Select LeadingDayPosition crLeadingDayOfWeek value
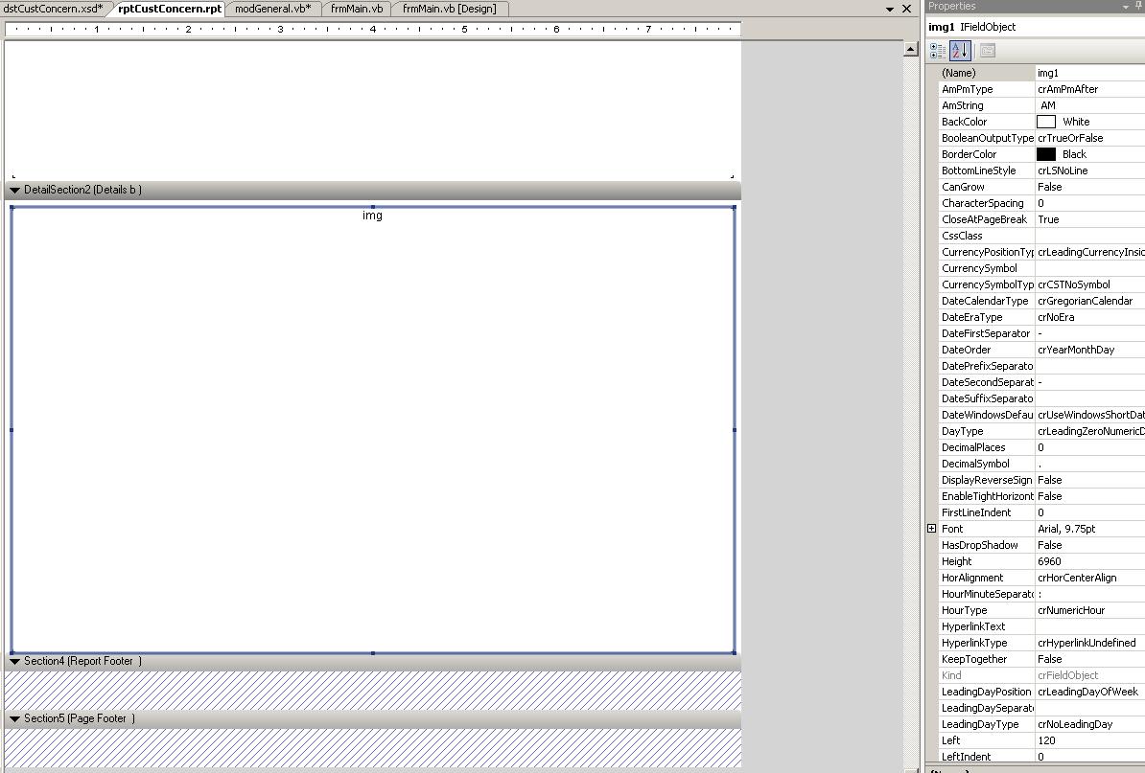This screenshot has width=1145, height=773. click(x=1090, y=692)
